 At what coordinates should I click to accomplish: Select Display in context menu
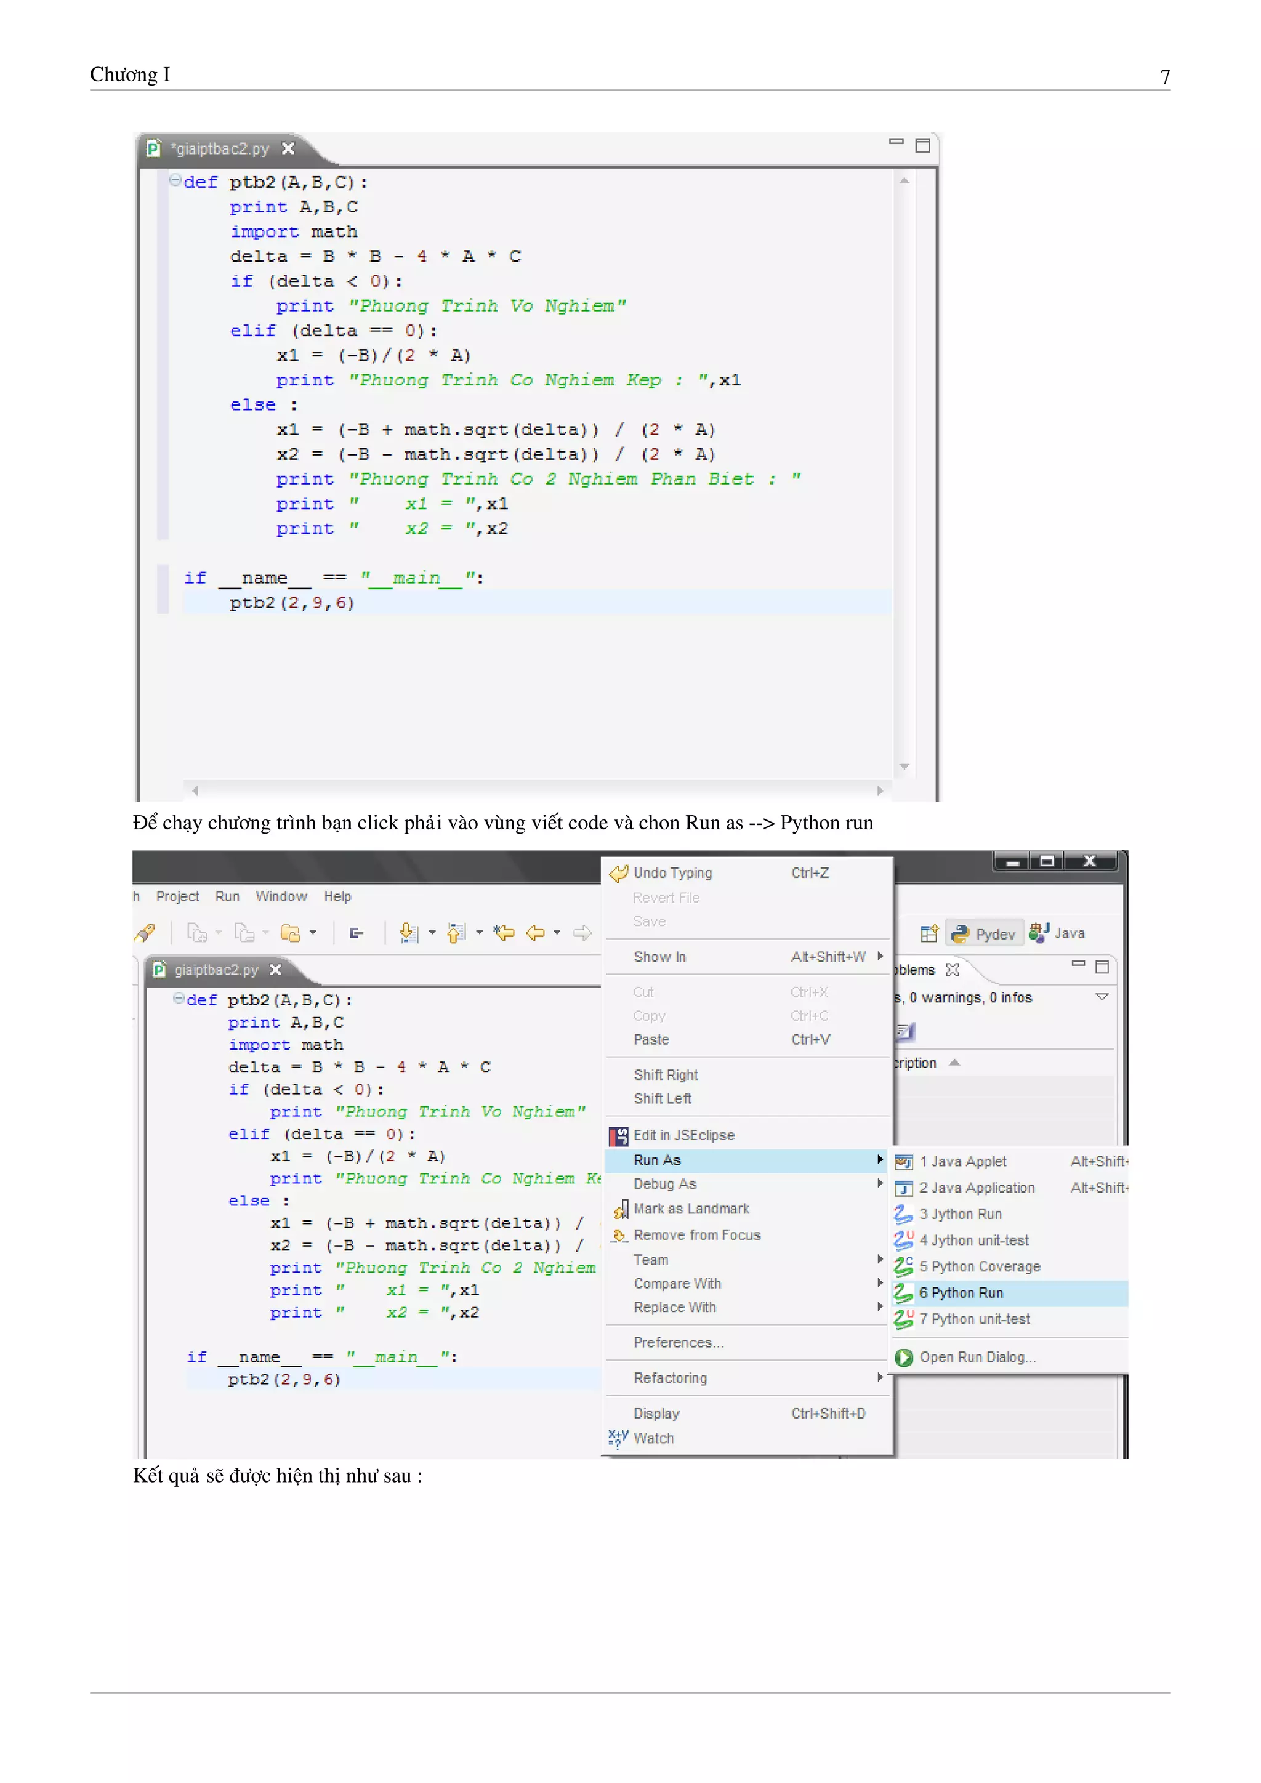(x=749, y=1414)
